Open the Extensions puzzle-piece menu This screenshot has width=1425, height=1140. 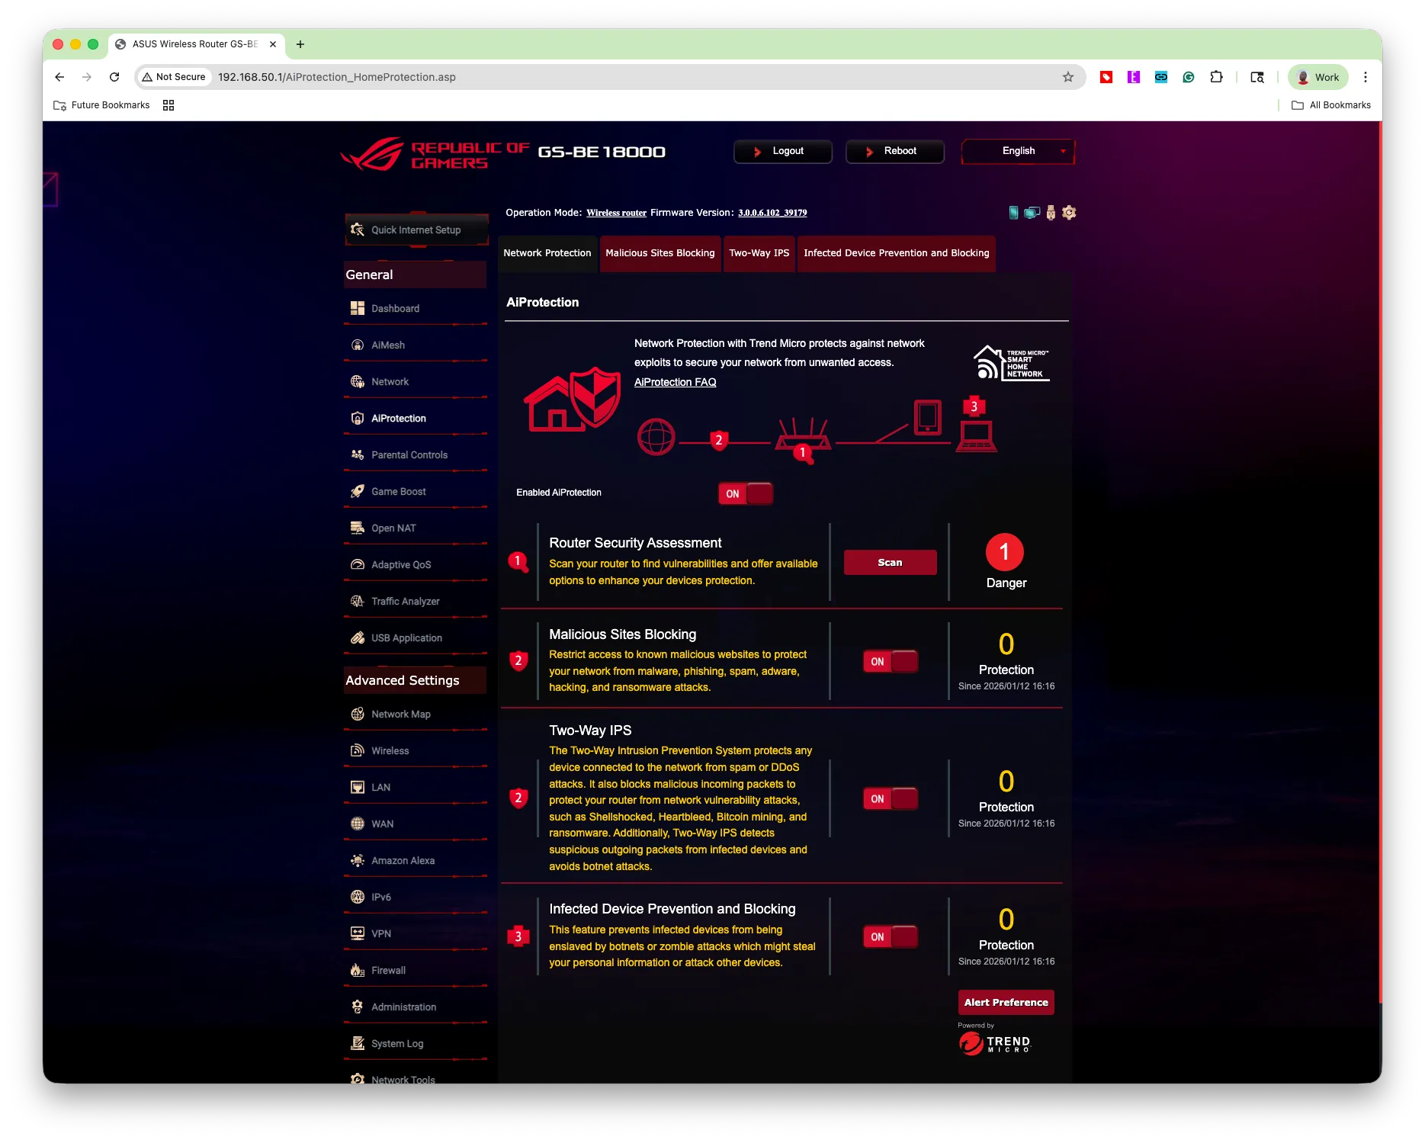(x=1216, y=77)
